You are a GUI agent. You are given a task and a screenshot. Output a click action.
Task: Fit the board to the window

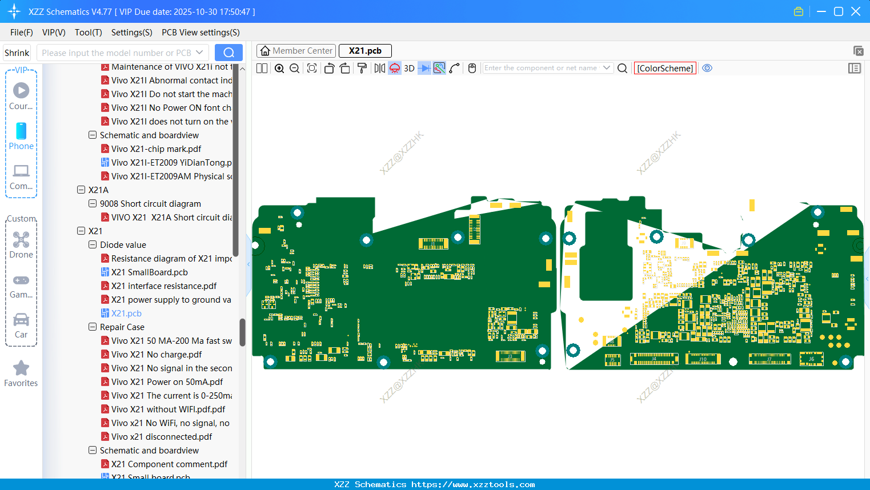click(x=312, y=69)
